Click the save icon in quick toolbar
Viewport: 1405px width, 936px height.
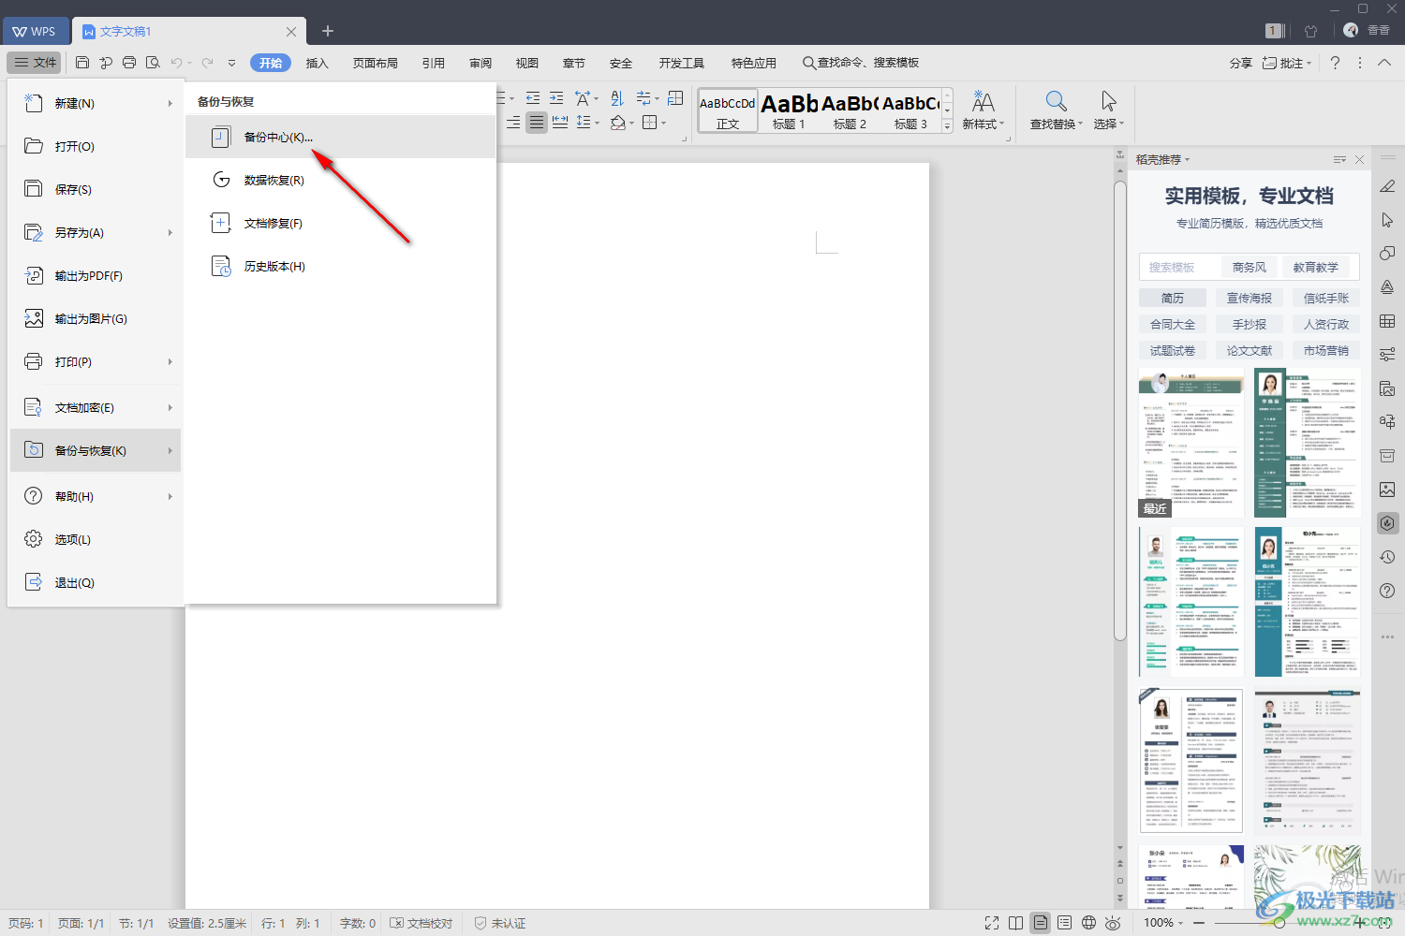[x=82, y=63]
